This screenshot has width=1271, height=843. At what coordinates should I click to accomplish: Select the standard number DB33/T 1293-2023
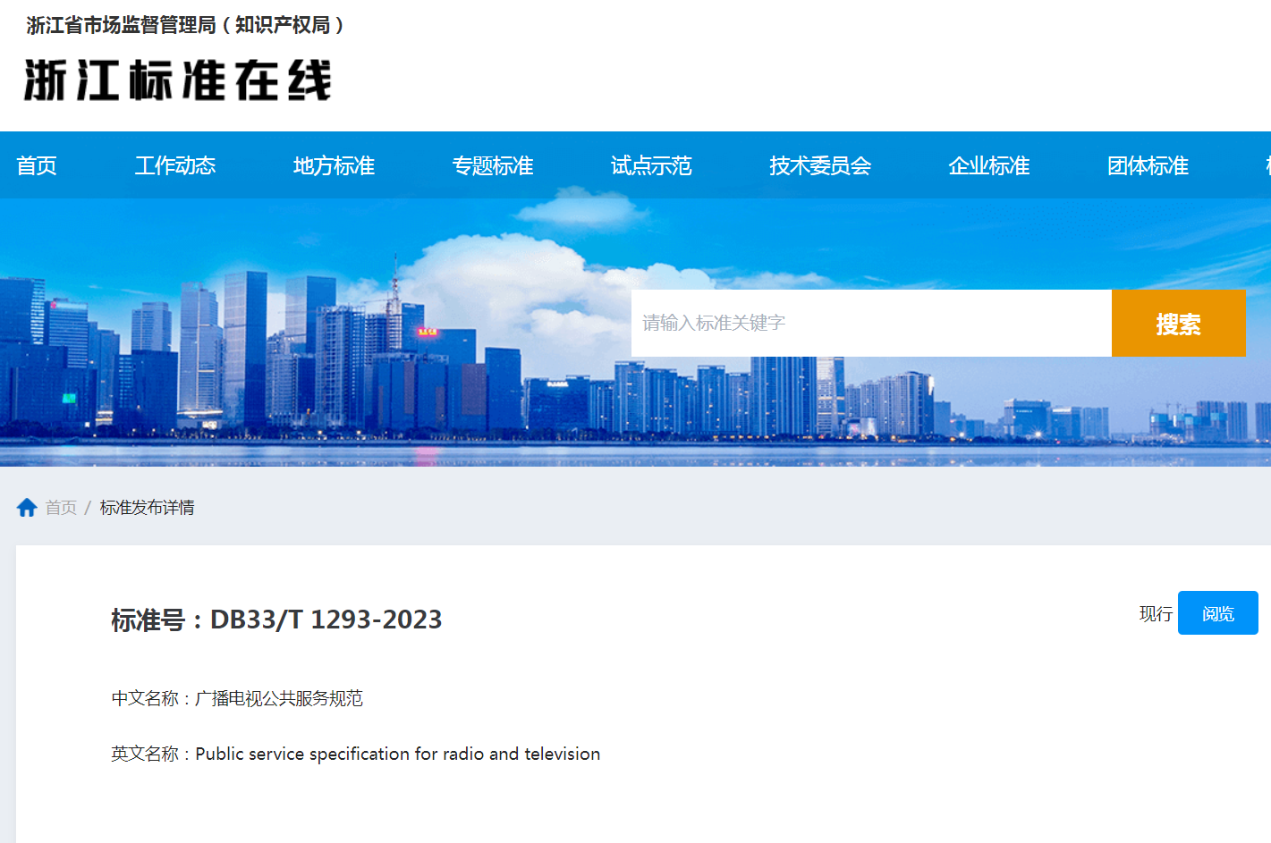(326, 620)
